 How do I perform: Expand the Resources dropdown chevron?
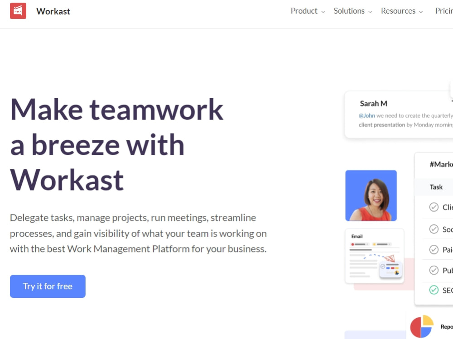click(421, 12)
